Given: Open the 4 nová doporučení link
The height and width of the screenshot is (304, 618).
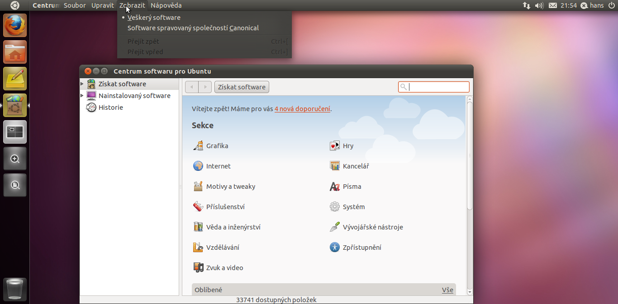Looking at the screenshot, I should coord(302,109).
